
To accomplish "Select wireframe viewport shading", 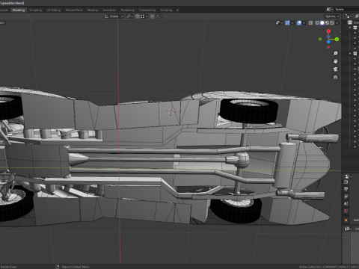I will [x=317, y=22].
